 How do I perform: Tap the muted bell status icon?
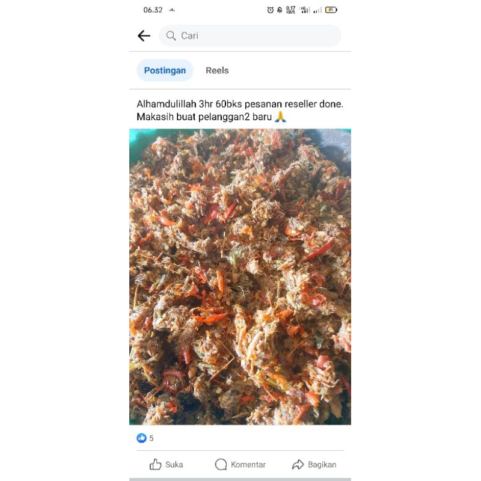280,10
